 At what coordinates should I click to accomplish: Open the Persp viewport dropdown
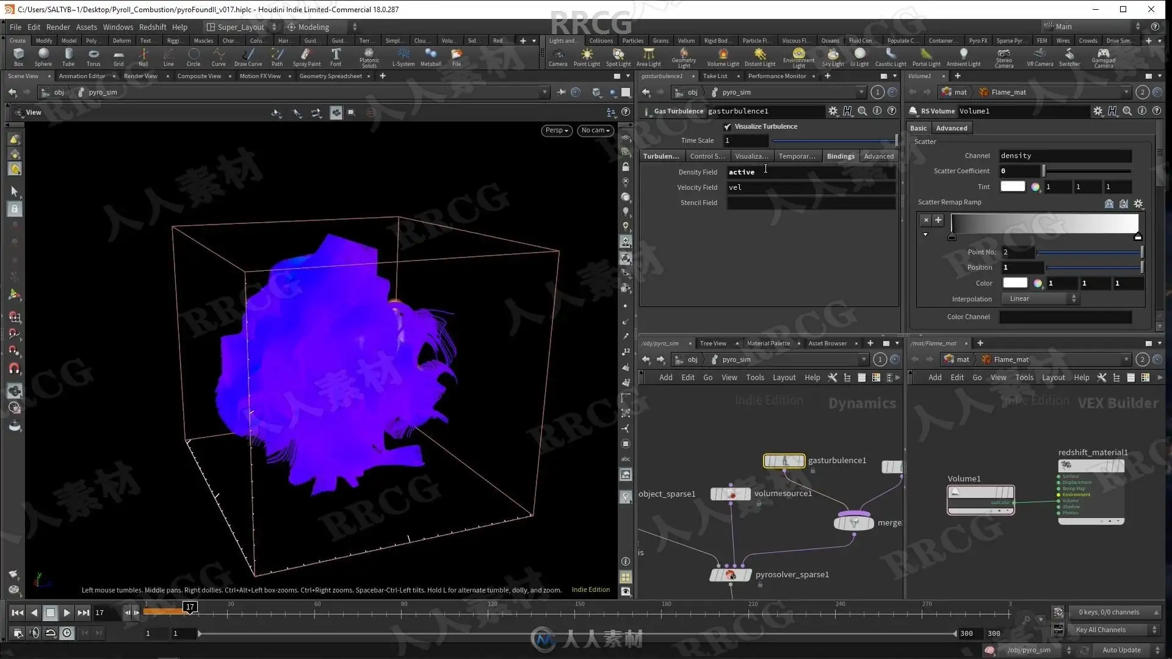556,130
